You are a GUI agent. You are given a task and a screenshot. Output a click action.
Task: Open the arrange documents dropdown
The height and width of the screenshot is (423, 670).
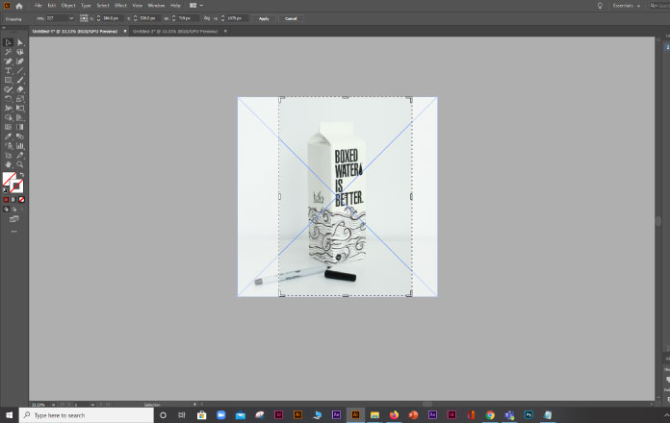click(x=196, y=6)
